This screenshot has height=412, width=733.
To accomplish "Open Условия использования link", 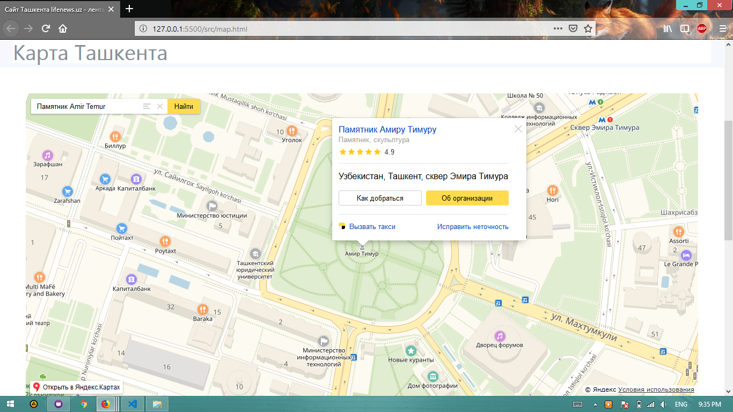I will (656, 389).
